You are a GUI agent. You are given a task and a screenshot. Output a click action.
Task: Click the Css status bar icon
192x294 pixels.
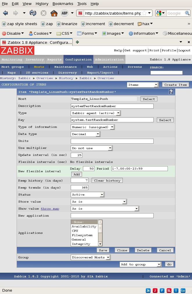pos(183,290)
